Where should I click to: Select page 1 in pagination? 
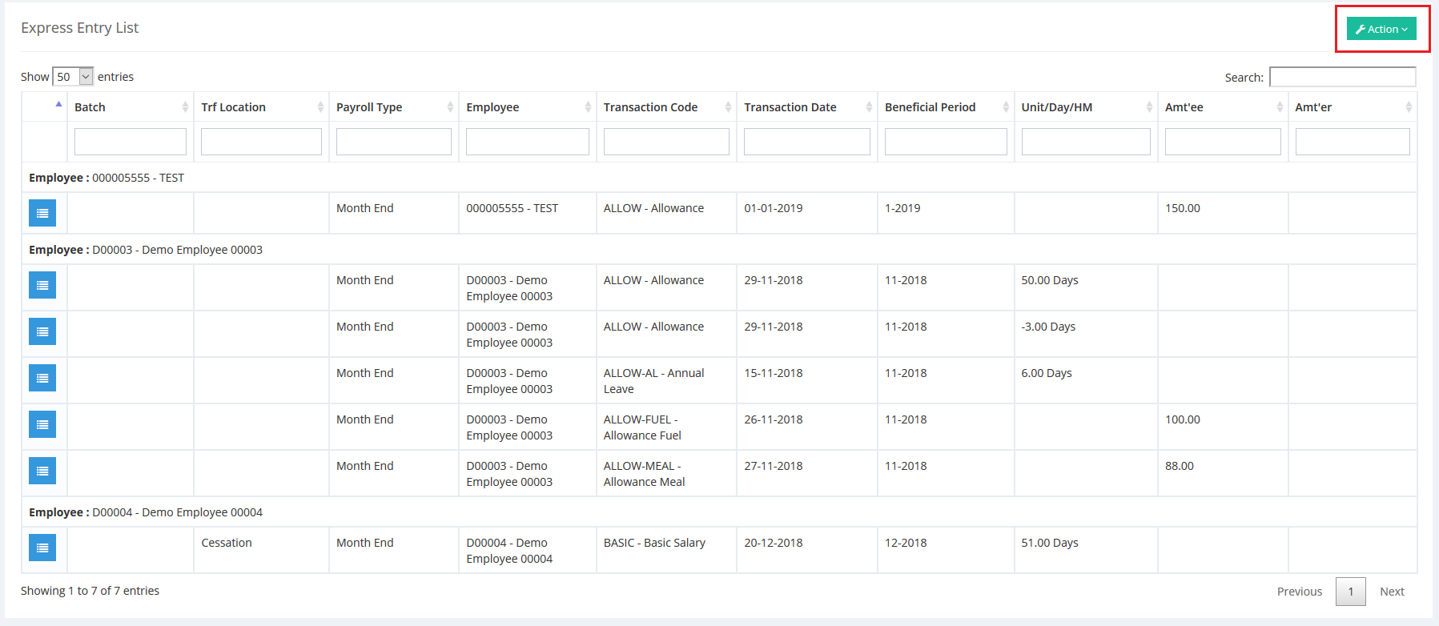1350,592
